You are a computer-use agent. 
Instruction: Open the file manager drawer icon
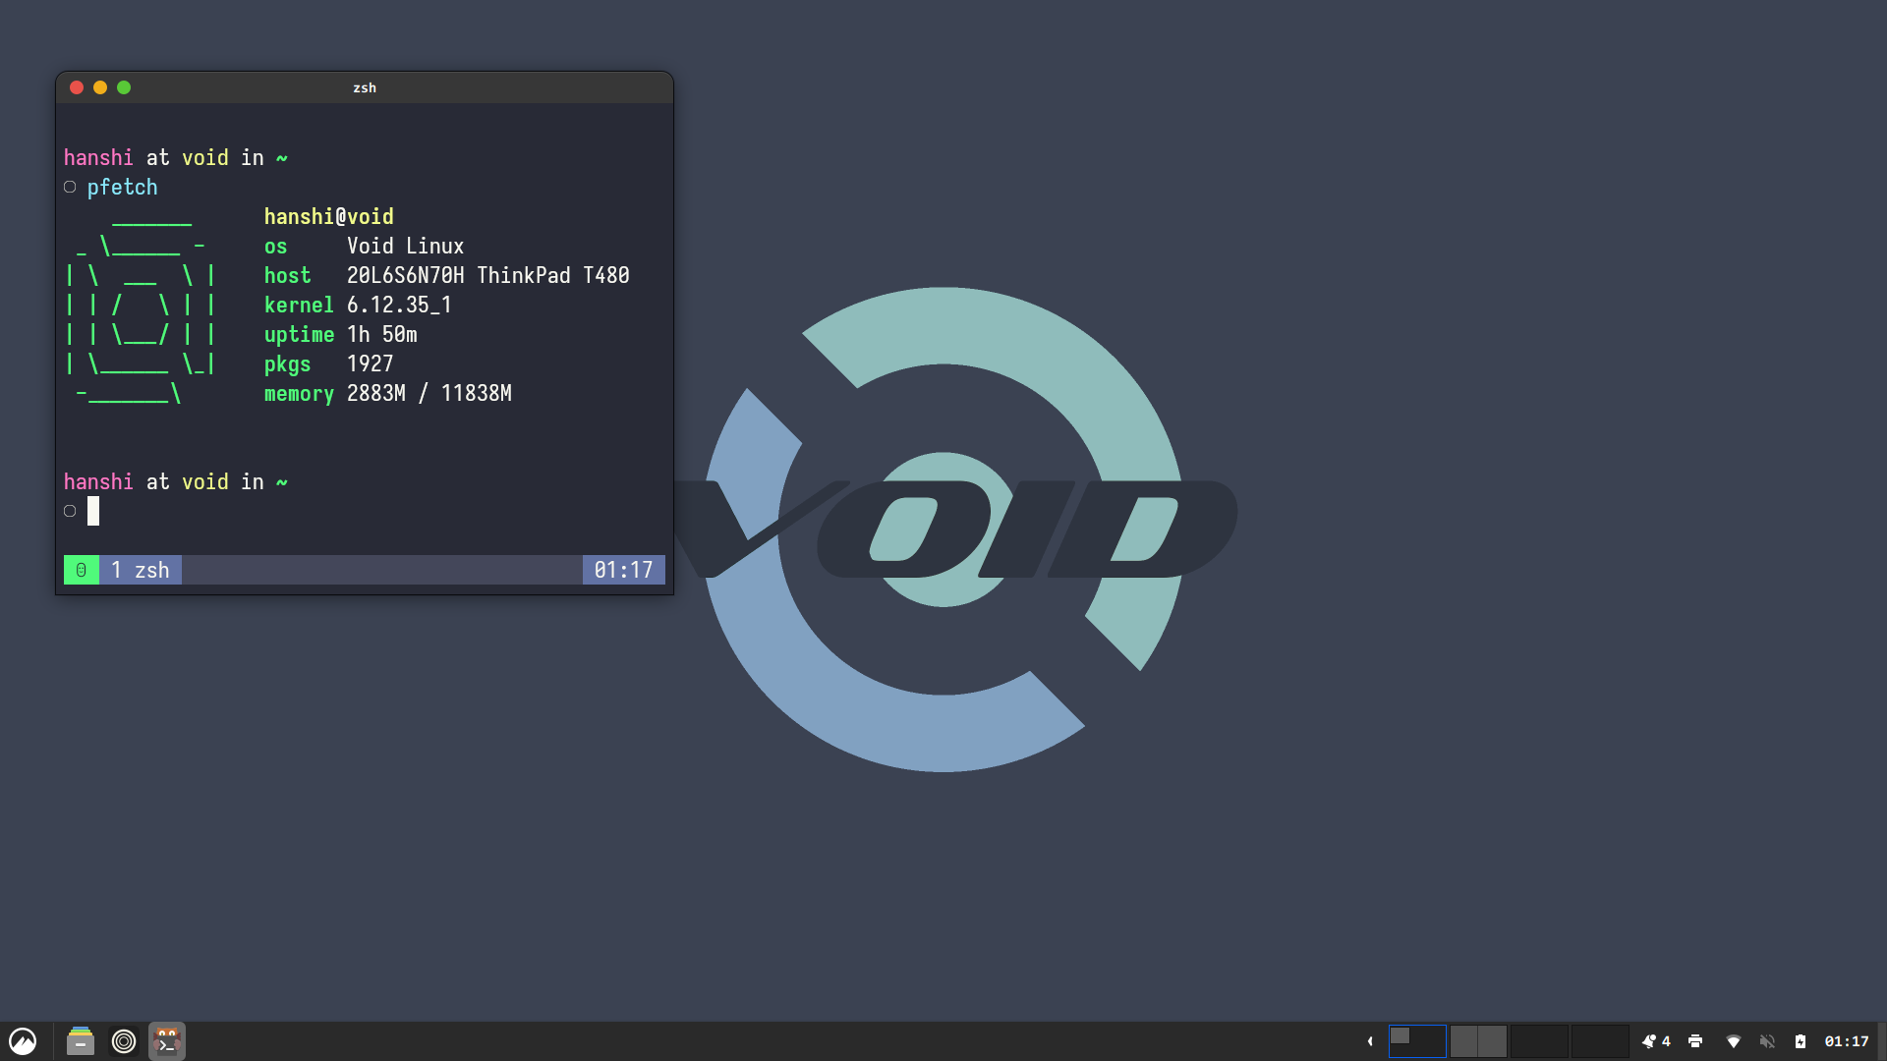[x=80, y=1041]
